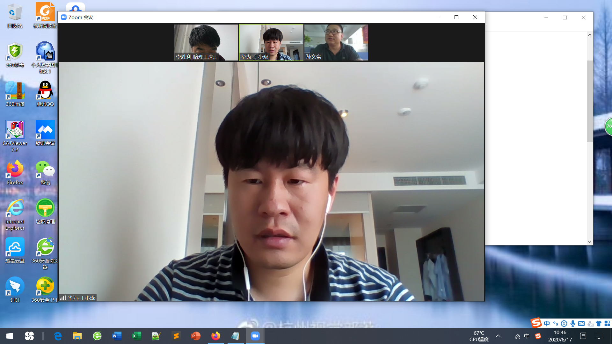This screenshot has height=344, width=612.
Task: Open Sublime Text from taskbar
Action: (x=176, y=336)
